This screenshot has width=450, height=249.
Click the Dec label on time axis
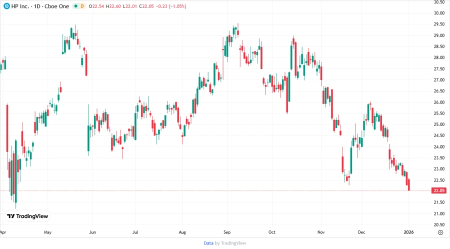(x=361, y=232)
